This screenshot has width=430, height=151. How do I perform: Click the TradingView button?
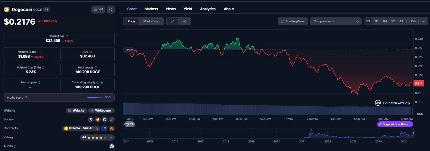[x=293, y=21]
